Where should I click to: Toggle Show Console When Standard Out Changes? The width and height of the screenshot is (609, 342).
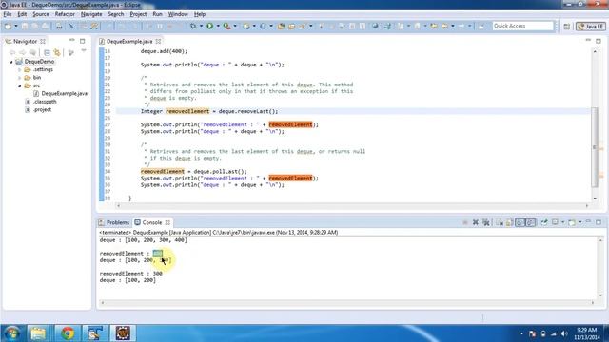point(521,222)
